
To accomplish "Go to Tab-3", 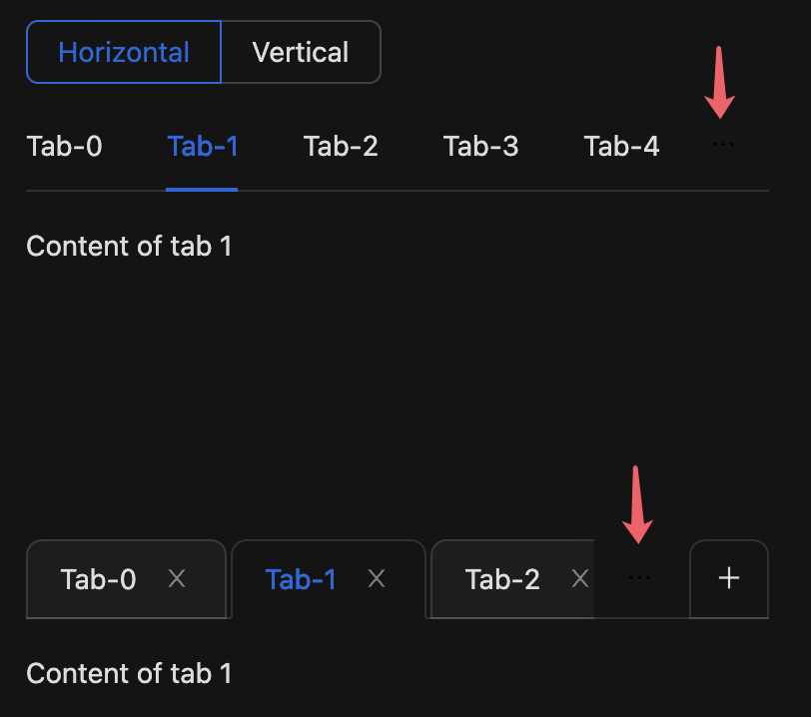I will point(480,147).
